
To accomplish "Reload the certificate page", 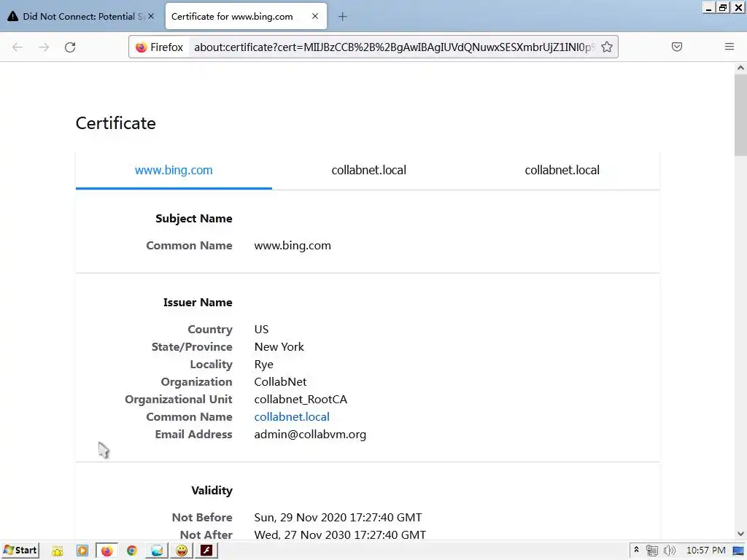I will click(x=70, y=47).
